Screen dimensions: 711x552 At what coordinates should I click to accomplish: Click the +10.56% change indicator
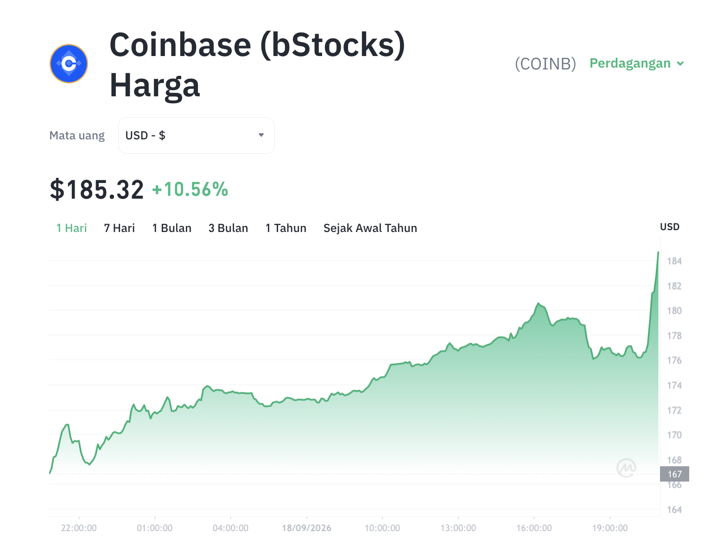click(190, 190)
